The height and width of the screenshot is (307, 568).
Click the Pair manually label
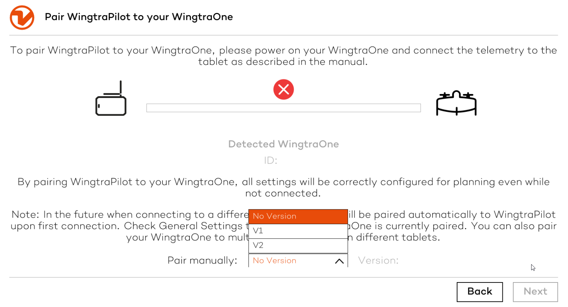202,261
